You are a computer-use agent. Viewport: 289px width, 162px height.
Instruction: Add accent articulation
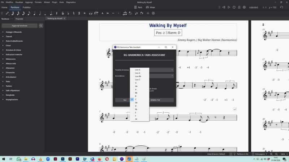[108, 13]
